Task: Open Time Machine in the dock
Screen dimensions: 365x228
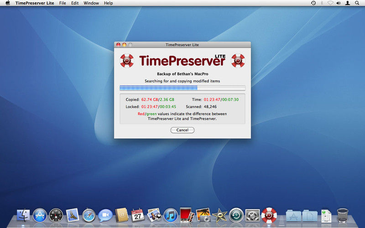Action: click(x=236, y=215)
